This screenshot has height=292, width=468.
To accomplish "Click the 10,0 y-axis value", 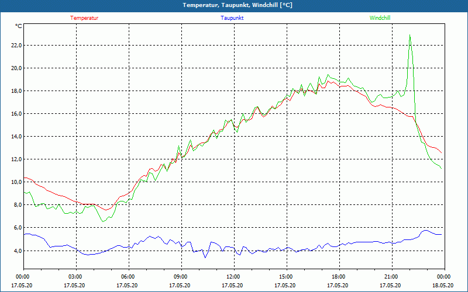I will pos(16,182).
